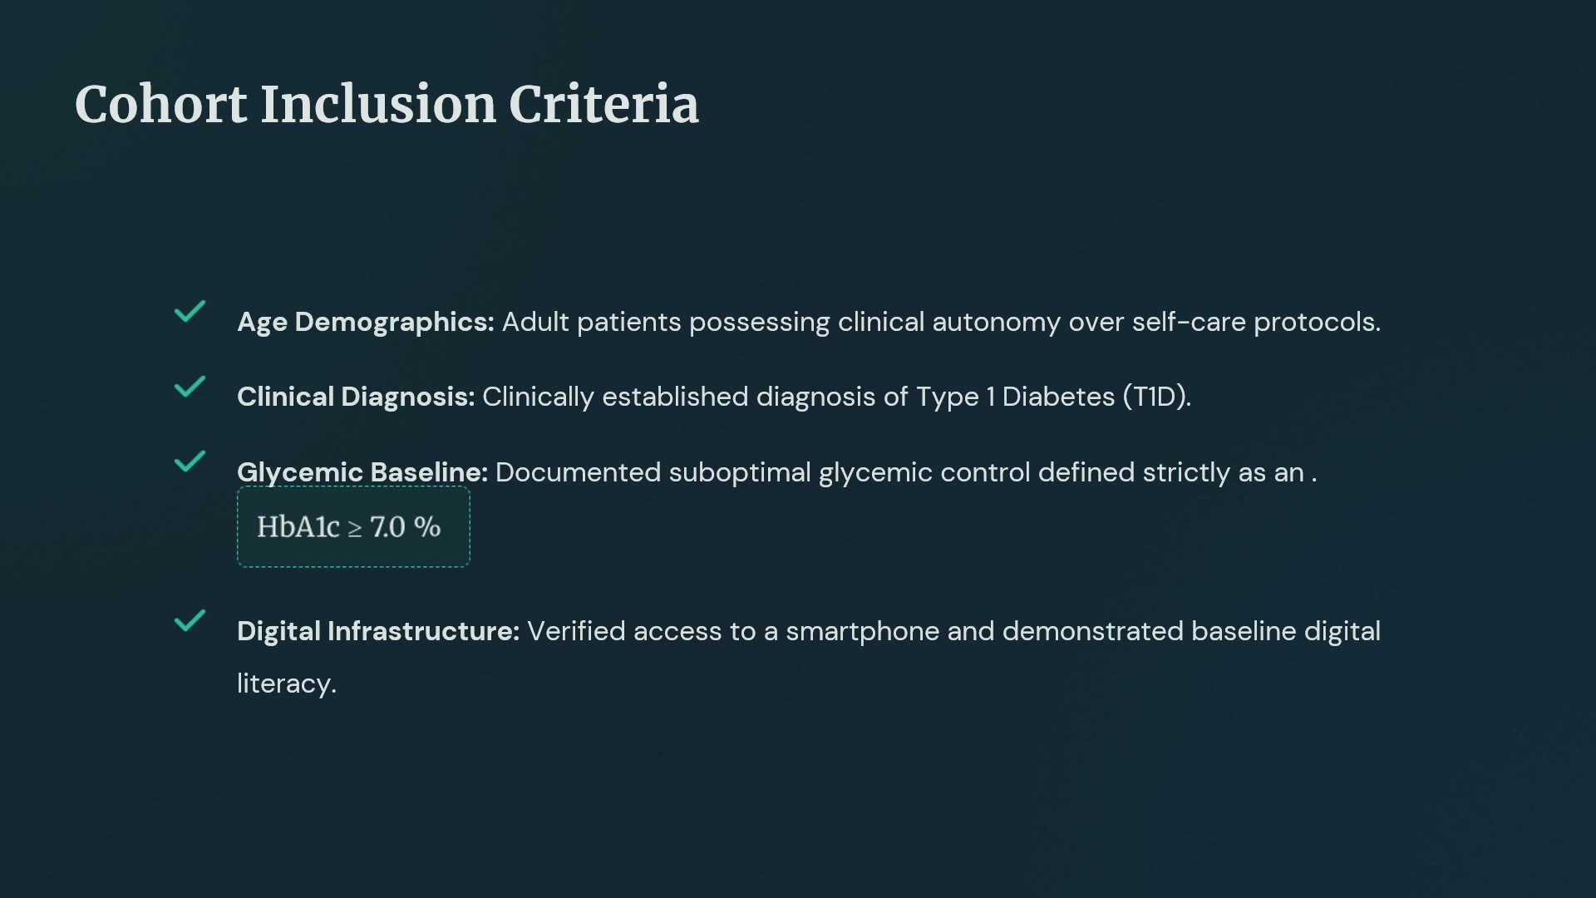Click the checkmark beside Clinical Diagnosis
The image size is (1596, 898).
[190, 387]
